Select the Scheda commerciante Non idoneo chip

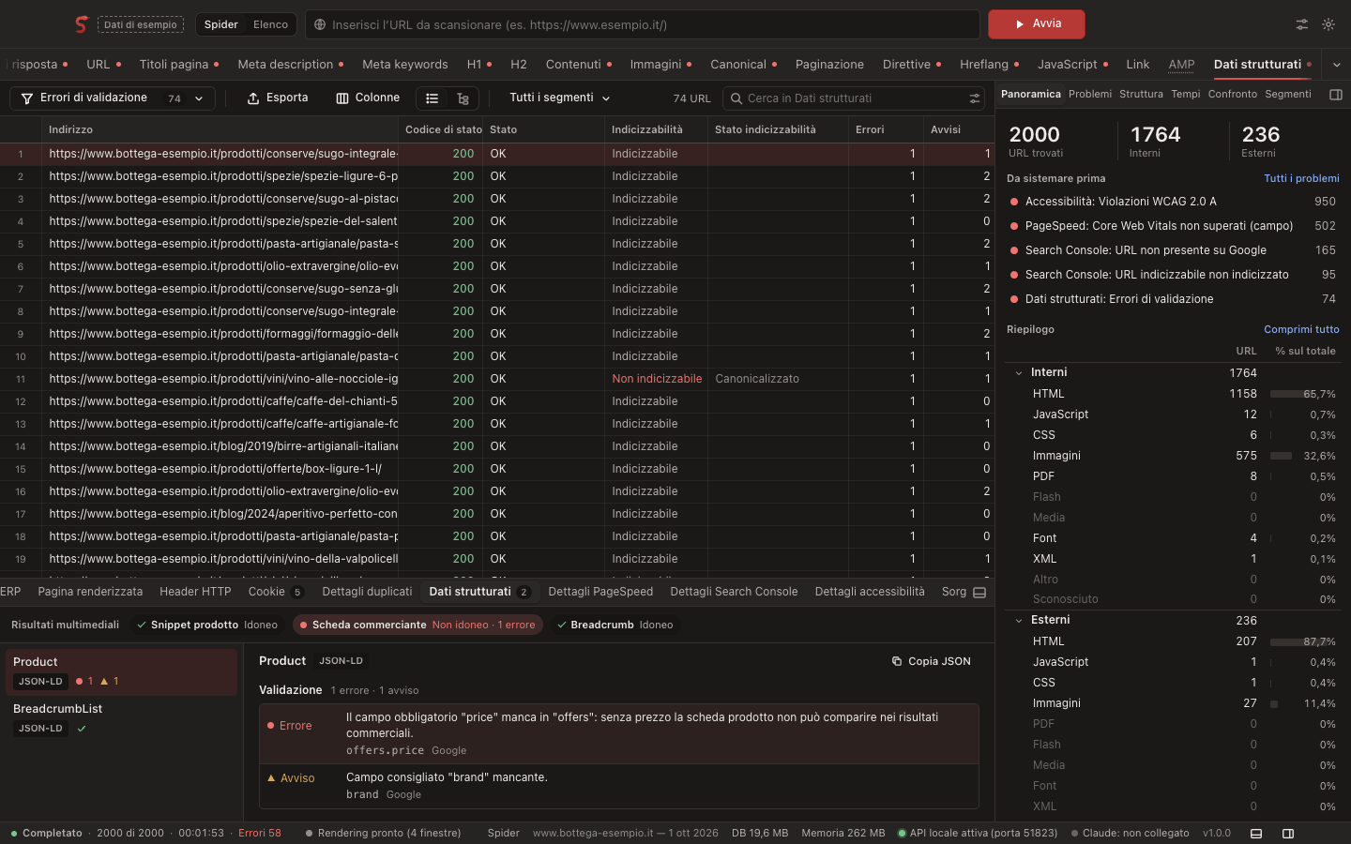point(417,625)
